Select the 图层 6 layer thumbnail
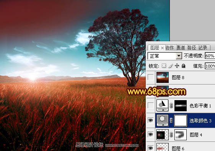Viewport: 215px width, 151px height. (163, 147)
